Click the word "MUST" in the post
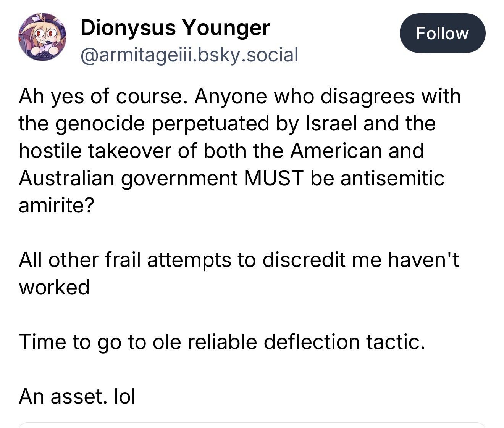Image resolution: width=504 pixels, height=428 pixels. click(x=274, y=178)
